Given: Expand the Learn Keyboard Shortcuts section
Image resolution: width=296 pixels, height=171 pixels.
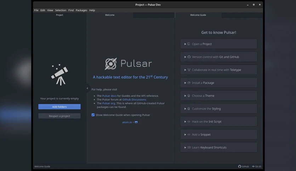Looking at the screenshot, I should click(x=218, y=147).
